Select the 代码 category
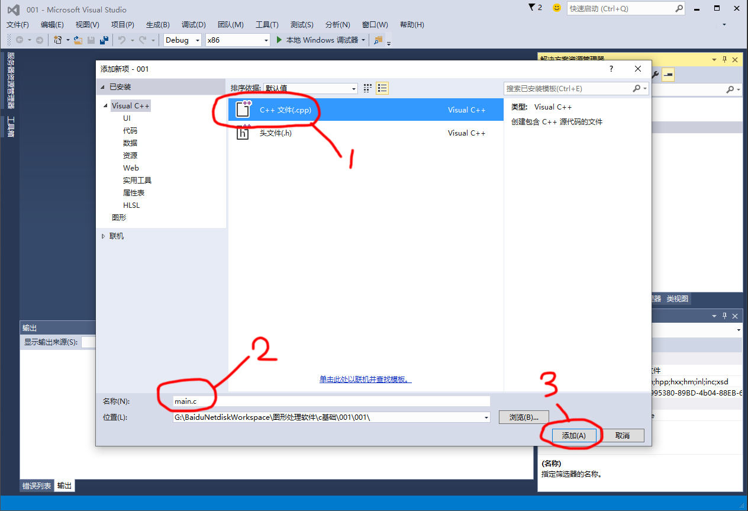Image resolution: width=748 pixels, height=511 pixels. tap(130, 130)
